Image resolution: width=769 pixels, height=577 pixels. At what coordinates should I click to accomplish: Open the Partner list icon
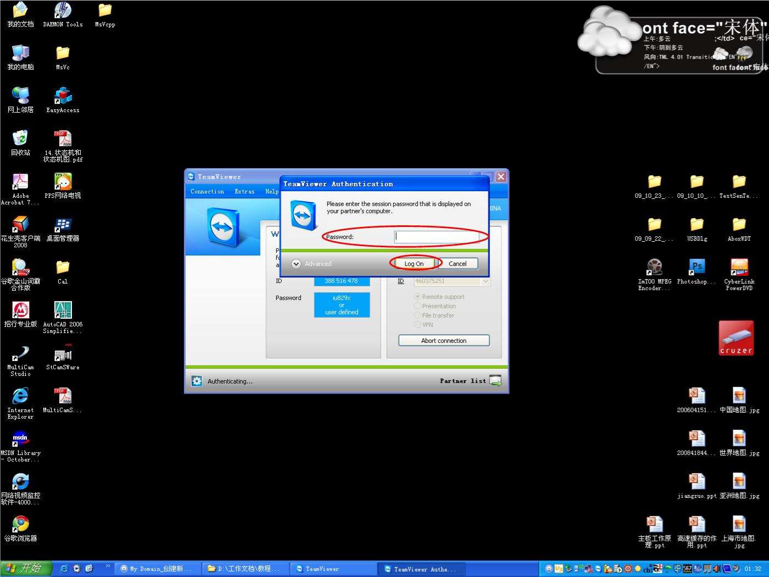(x=495, y=381)
